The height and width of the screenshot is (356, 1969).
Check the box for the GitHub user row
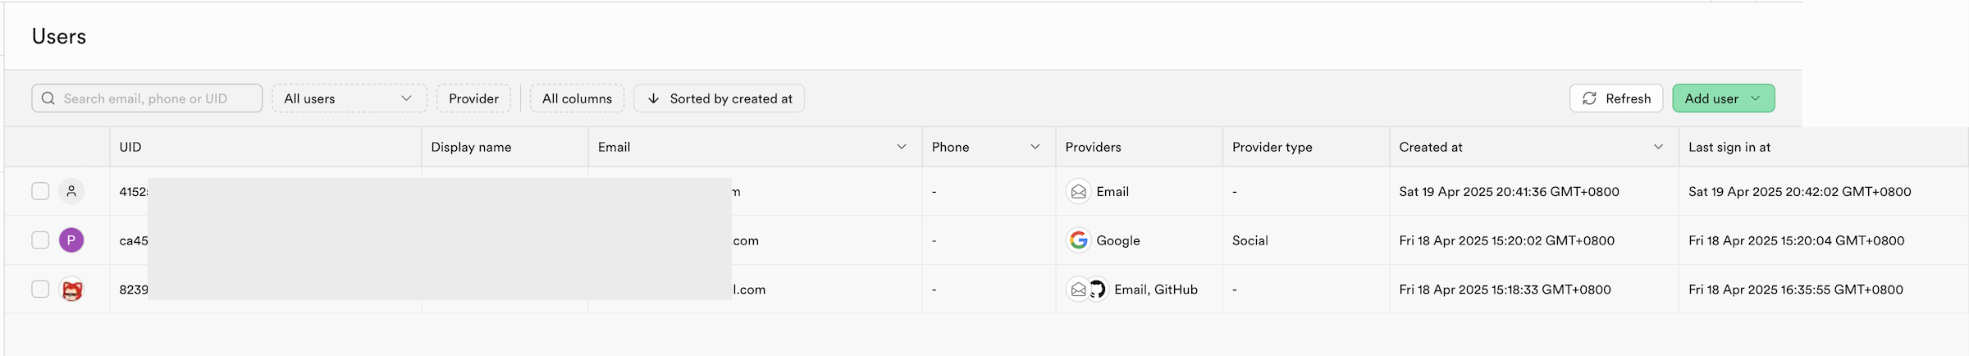40,290
